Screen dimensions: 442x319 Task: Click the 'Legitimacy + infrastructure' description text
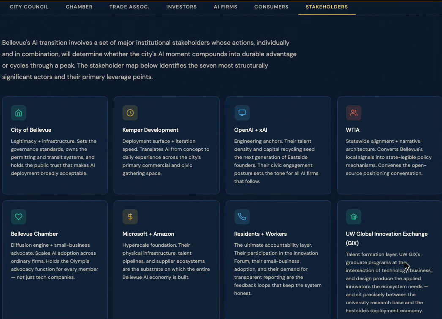click(54, 157)
